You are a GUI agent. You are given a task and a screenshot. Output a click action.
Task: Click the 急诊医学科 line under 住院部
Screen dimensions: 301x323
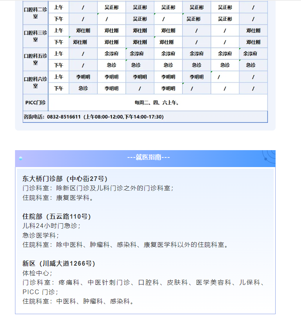tap(40, 235)
